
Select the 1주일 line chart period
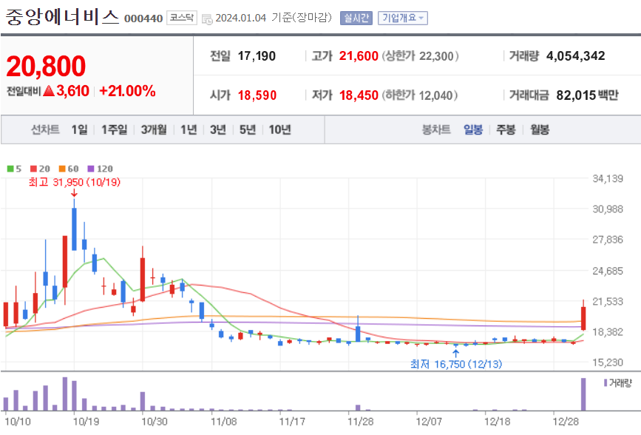pos(114,129)
